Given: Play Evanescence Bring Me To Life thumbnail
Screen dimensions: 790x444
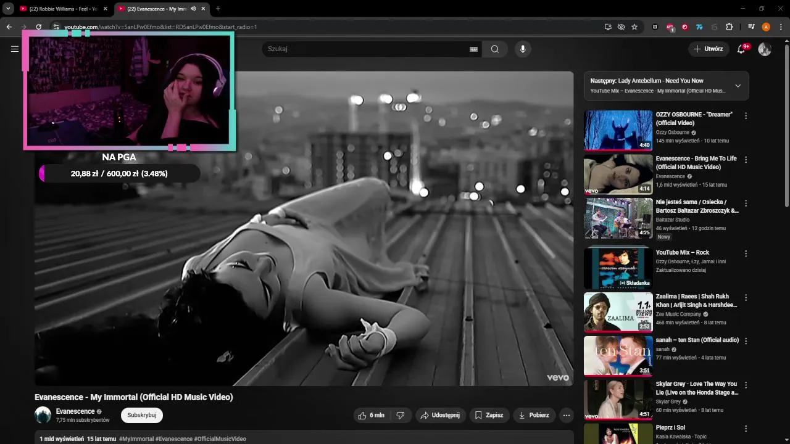Looking at the screenshot, I should (618, 174).
